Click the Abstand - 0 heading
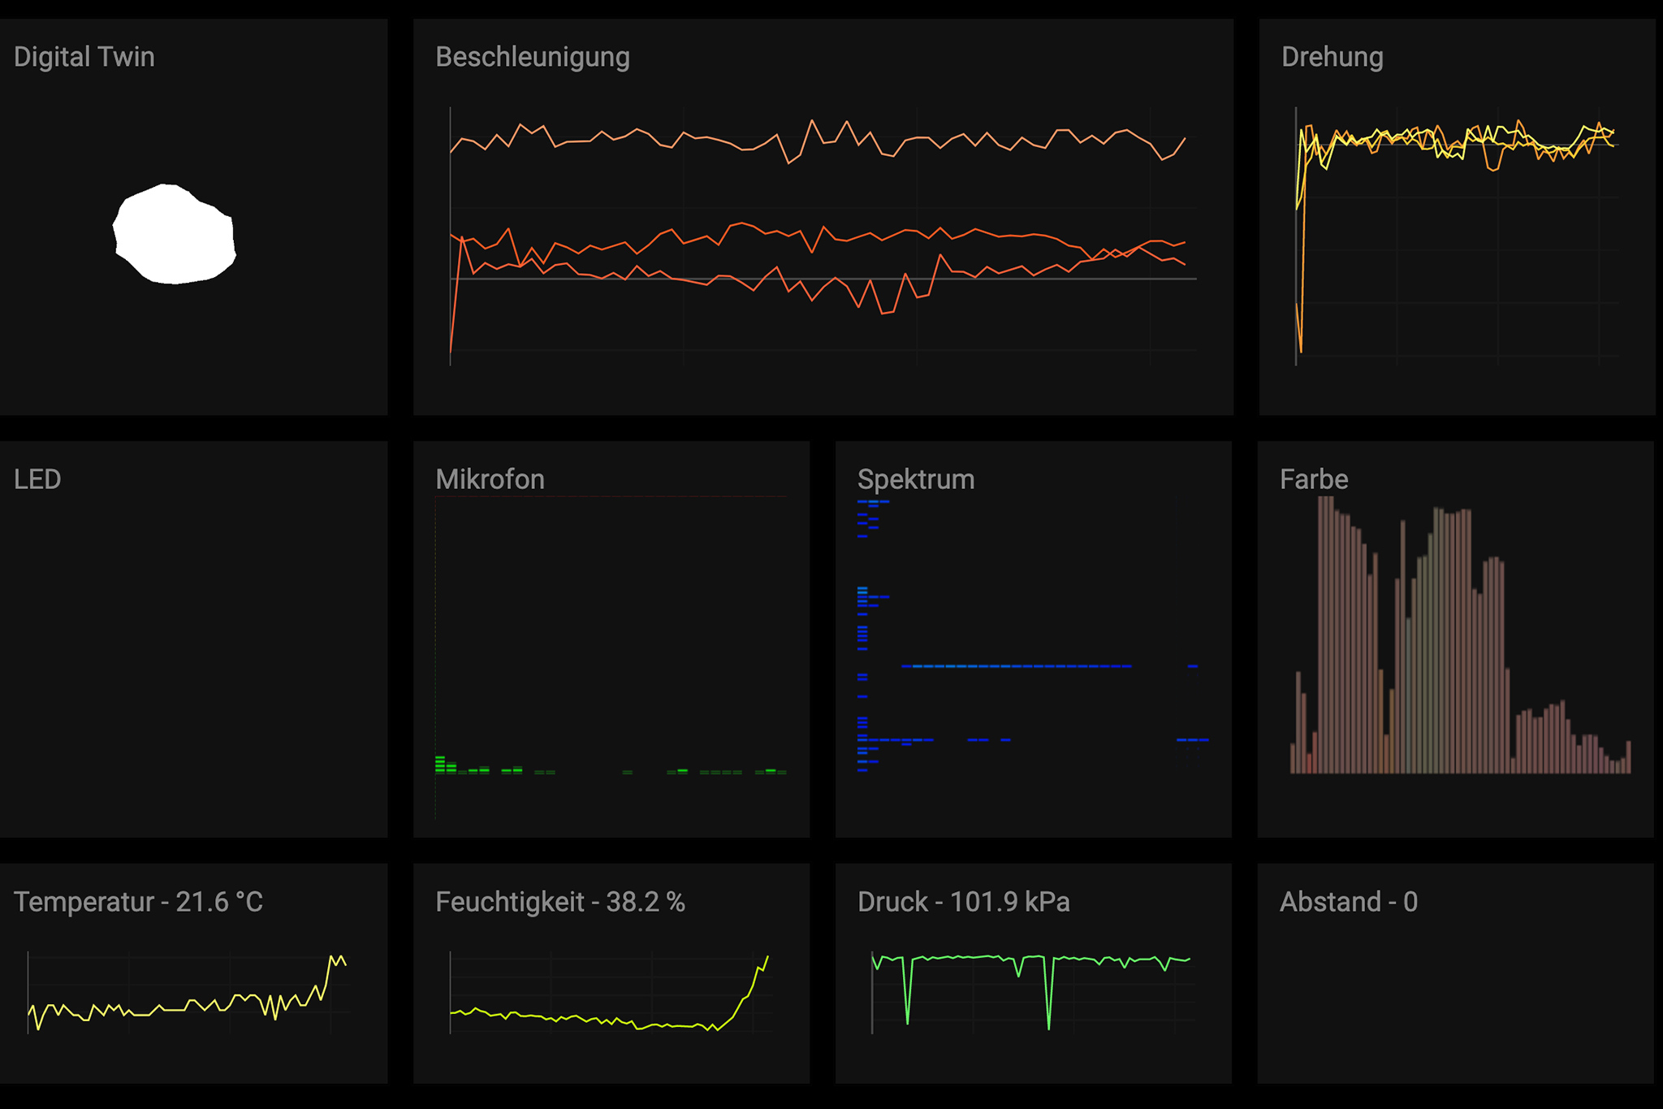The height and width of the screenshot is (1109, 1663). pos(1348,902)
